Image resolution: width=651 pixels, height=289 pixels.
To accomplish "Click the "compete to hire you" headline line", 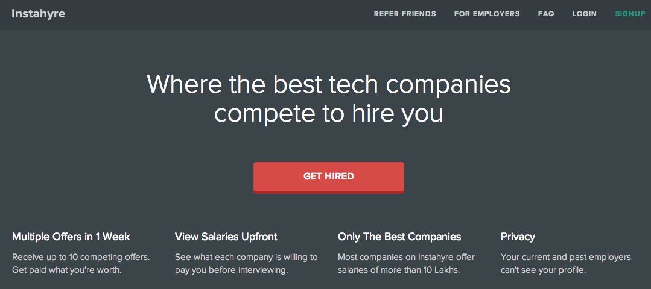I will point(329,113).
